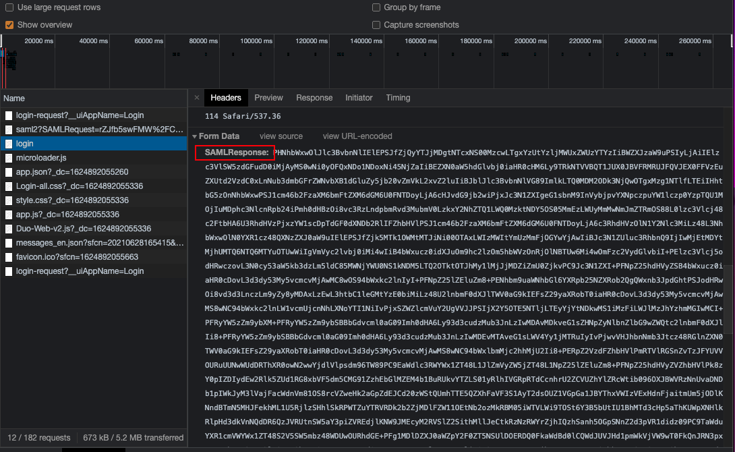Open the Response tab
The width and height of the screenshot is (735, 452).
pos(314,98)
